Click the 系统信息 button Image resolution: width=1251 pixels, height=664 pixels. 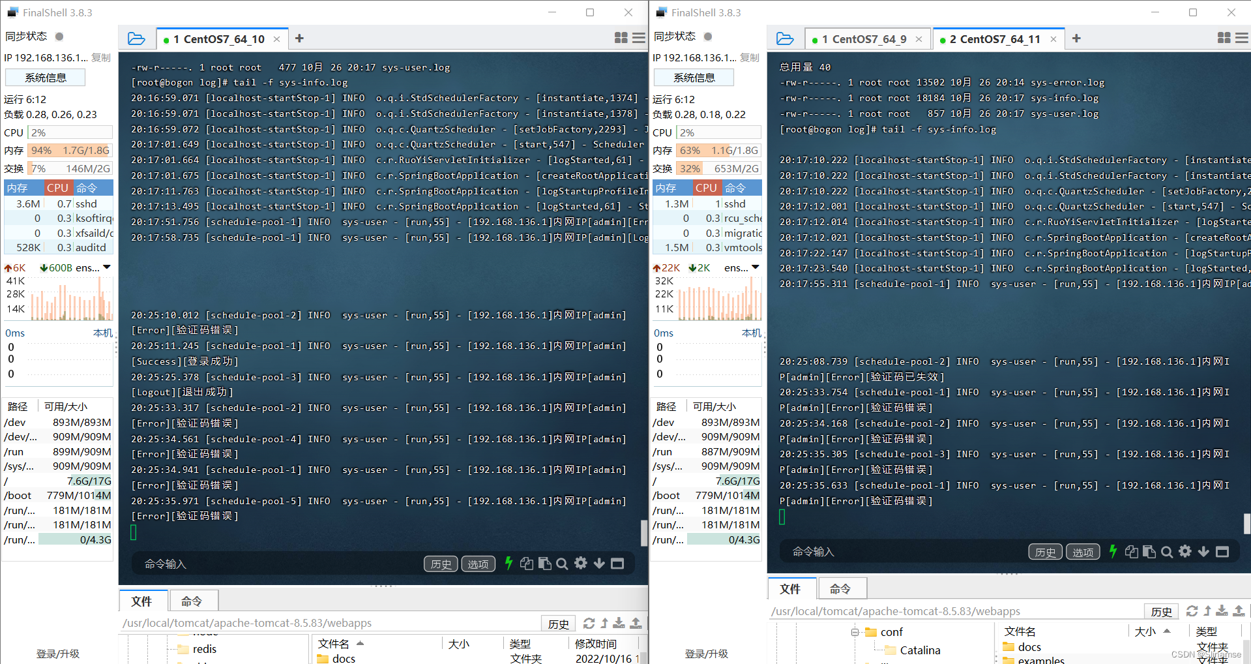[44, 77]
